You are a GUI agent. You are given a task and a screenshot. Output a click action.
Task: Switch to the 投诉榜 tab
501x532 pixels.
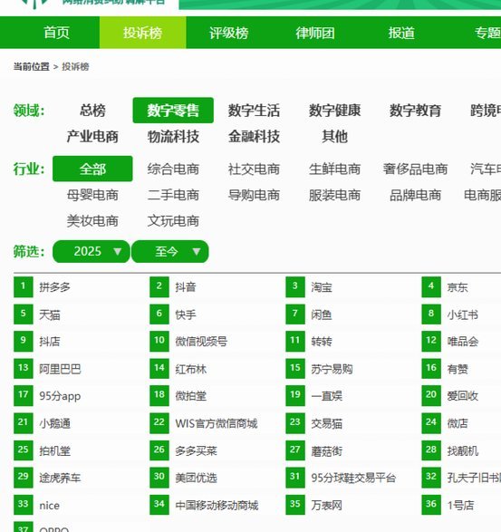(143, 33)
